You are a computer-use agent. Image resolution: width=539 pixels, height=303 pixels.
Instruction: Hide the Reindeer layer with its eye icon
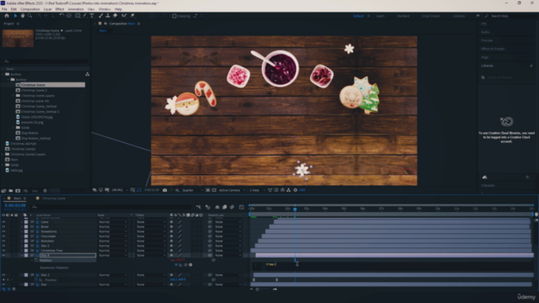(x=3, y=242)
